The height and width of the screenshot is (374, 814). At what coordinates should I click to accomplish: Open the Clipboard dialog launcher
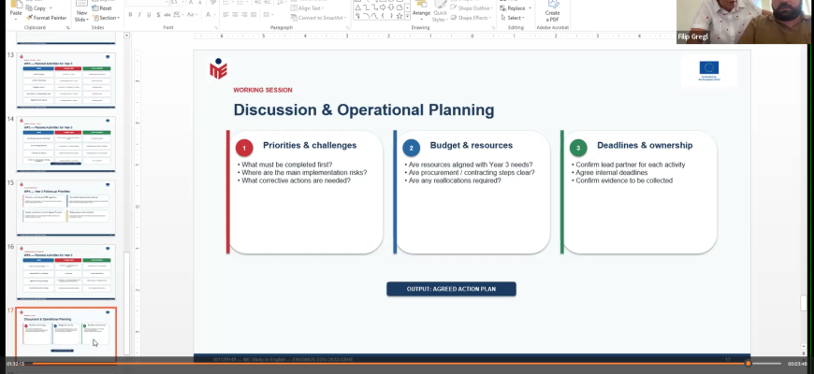pyautogui.click(x=68, y=27)
